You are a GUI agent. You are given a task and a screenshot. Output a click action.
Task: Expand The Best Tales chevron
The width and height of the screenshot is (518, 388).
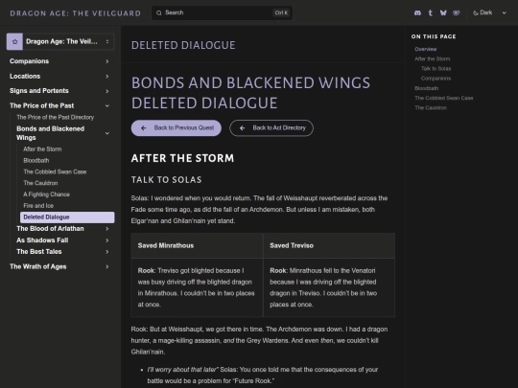[x=107, y=252]
